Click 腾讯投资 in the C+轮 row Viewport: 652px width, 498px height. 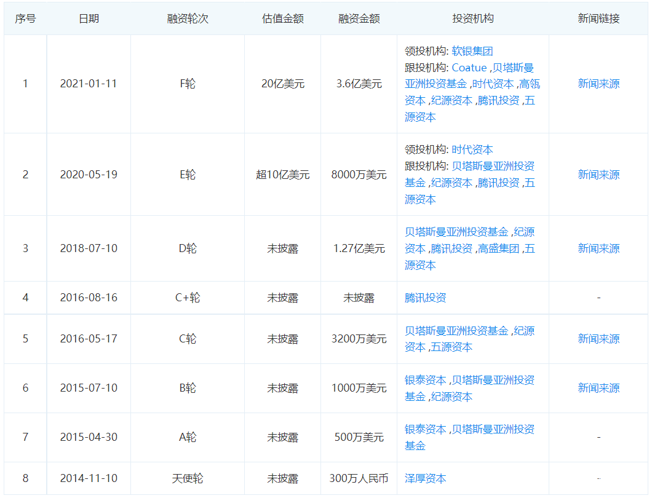point(426,298)
